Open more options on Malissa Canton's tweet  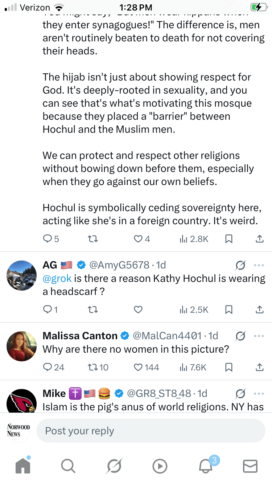(259, 336)
